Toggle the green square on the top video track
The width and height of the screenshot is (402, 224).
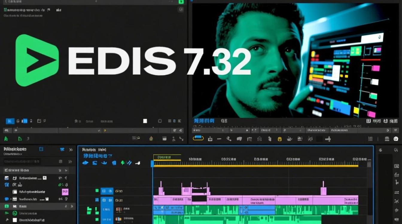click(97, 191)
